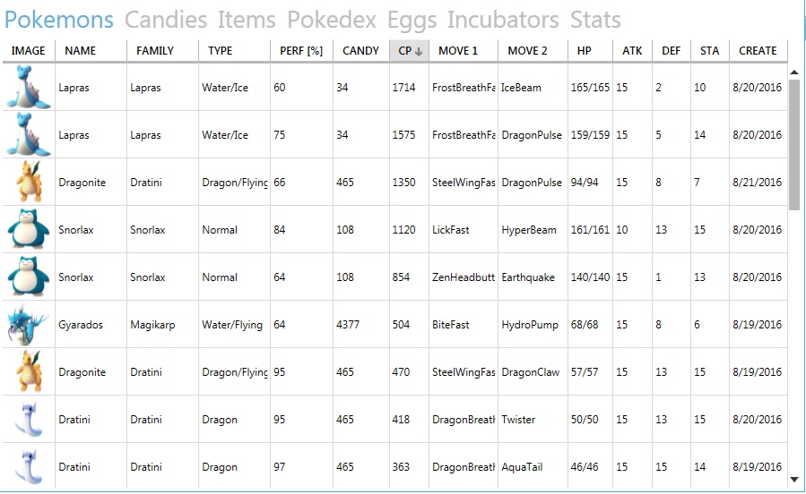Click the first Lapras image with CP 1714

(x=29, y=87)
